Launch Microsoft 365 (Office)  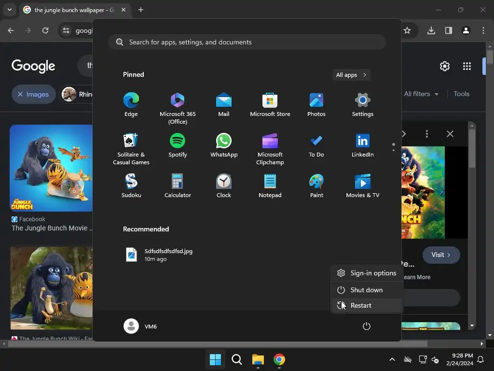[x=178, y=109]
